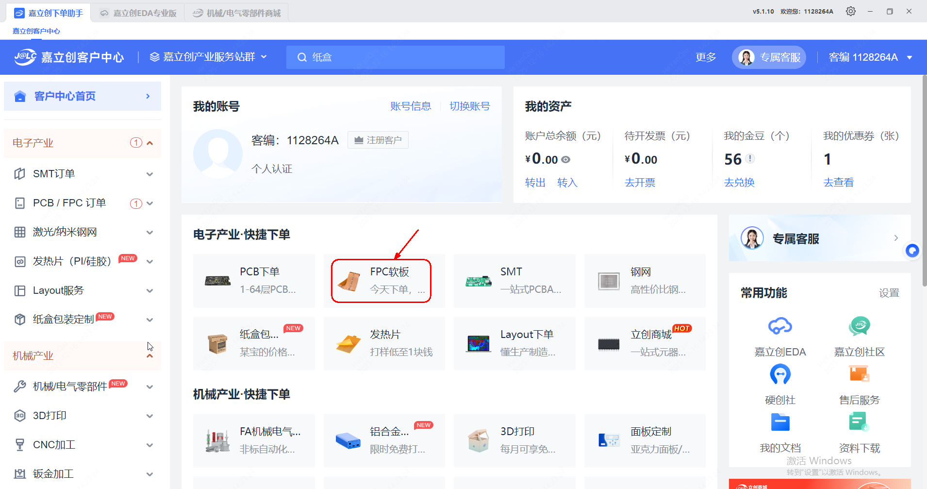Click the 切换账号 link
The image size is (927, 489).
click(x=469, y=106)
